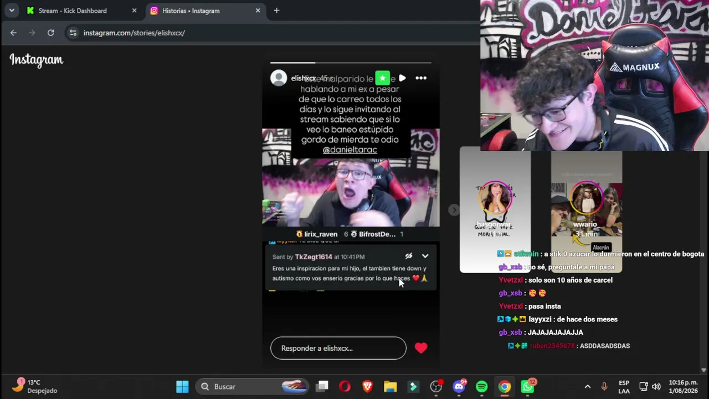The width and height of the screenshot is (709, 399).
Task: Click the green close friends star badge
Action: [382, 78]
